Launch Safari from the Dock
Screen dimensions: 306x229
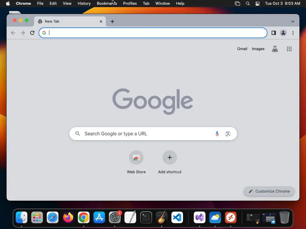[53, 217]
